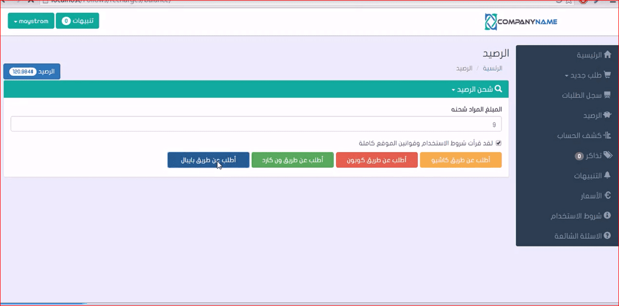Open الاسئلة الشائعة question mark icon

coord(607,236)
